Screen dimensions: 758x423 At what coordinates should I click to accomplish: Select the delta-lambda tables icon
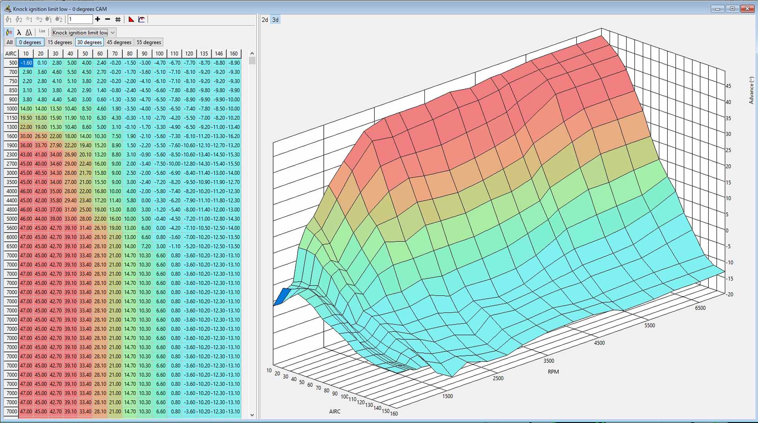click(29, 32)
